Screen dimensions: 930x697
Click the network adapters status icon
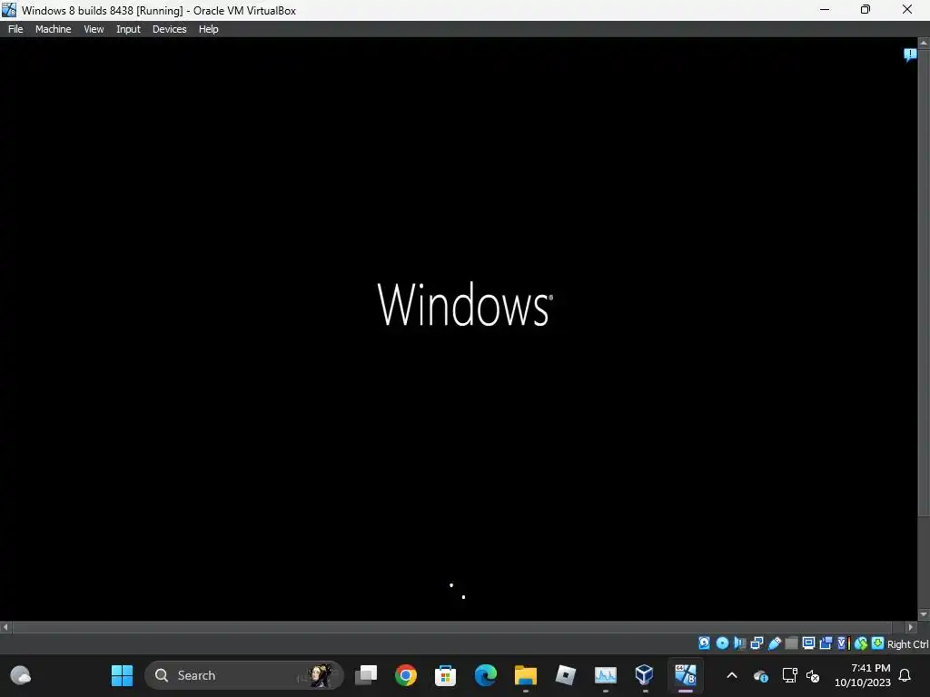[757, 643]
